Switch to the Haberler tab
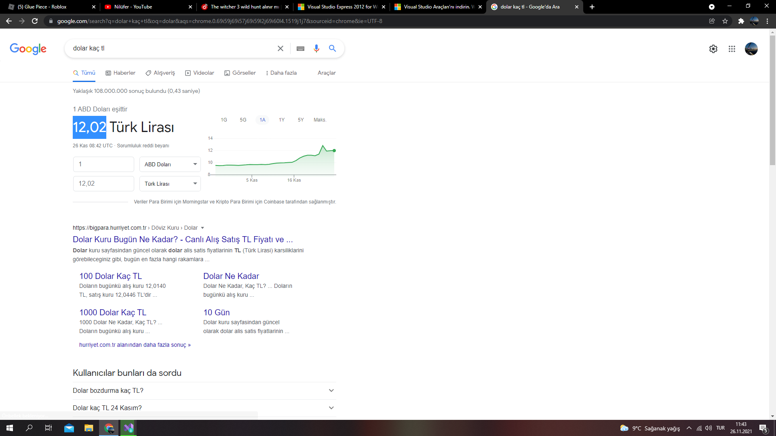 [120, 73]
